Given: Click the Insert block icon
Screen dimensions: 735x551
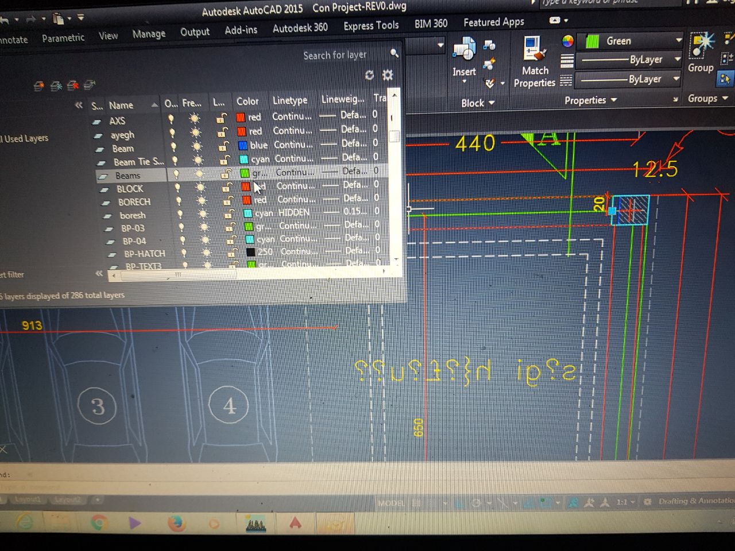Looking at the screenshot, I should [464, 49].
